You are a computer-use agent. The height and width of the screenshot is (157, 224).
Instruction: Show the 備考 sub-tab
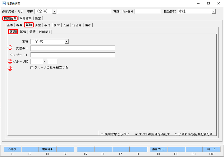[88, 25]
